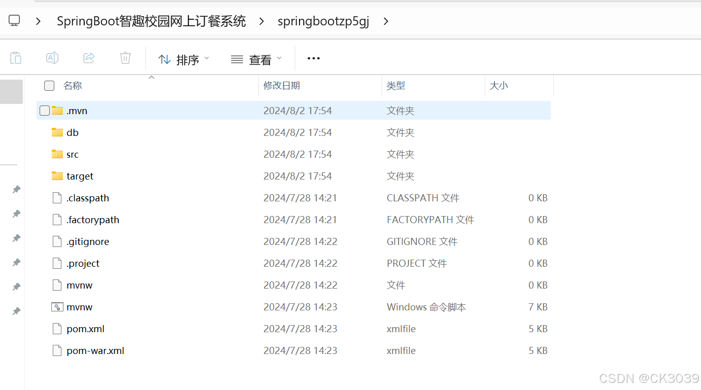Click the GITIGNORE 文件 type cell
This screenshot has height=390, width=701.
(422, 241)
